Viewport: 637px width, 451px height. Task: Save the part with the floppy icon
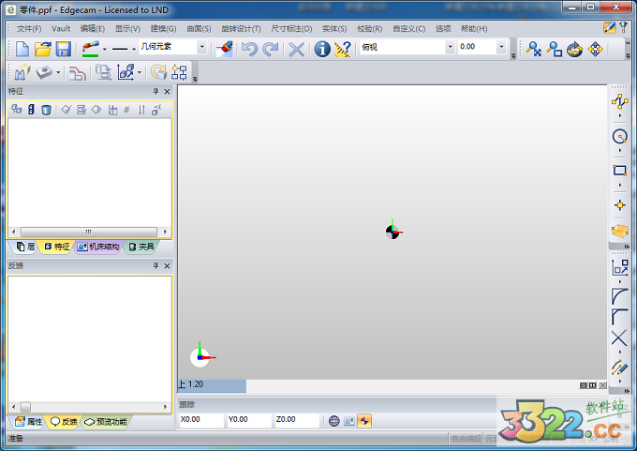click(64, 49)
